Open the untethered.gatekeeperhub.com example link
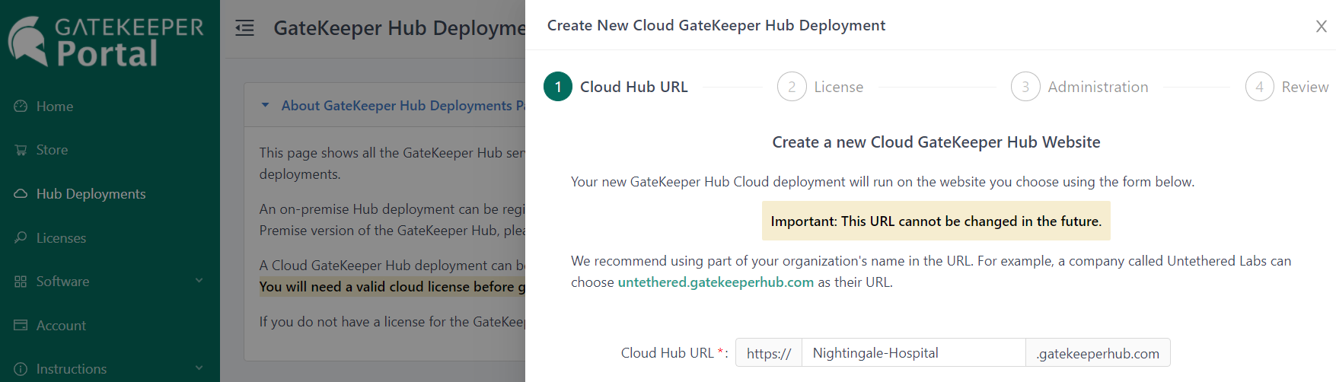This screenshot has height=382, width=1336. [716, 282]
